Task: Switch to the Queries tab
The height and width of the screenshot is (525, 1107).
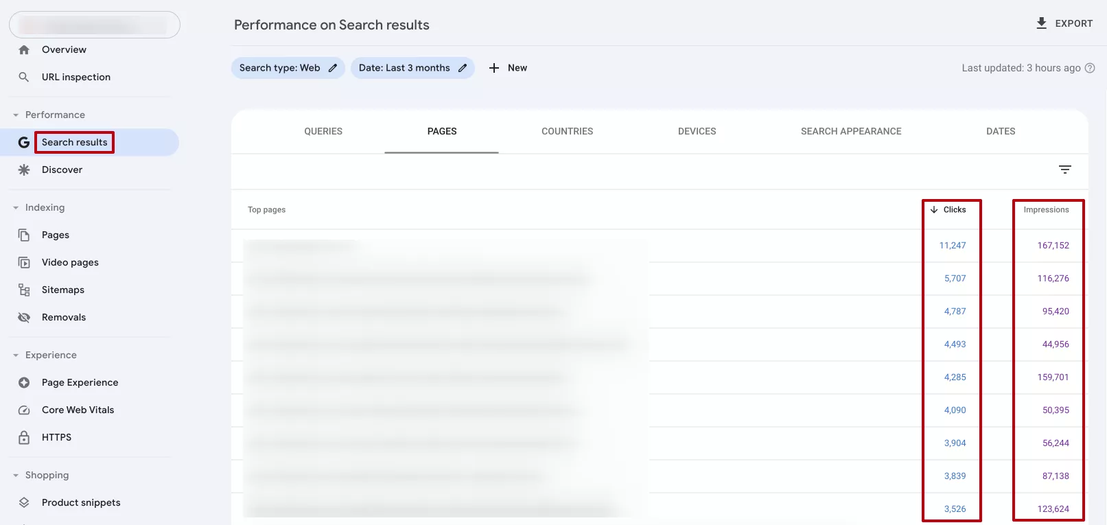Action: click(x=323, y=131)
